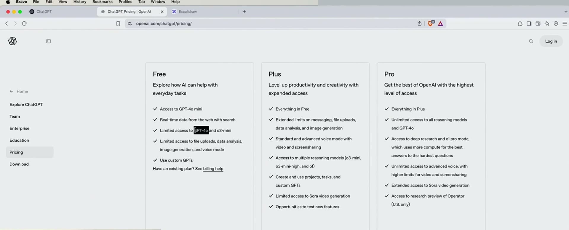Open the Bookmarks menu
Viewport: 569px width, 230px height.
coord(103,2)
